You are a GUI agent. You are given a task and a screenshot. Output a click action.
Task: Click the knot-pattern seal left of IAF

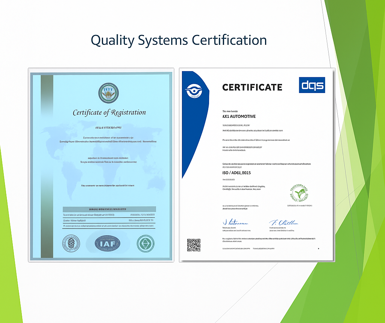(71, 243)
